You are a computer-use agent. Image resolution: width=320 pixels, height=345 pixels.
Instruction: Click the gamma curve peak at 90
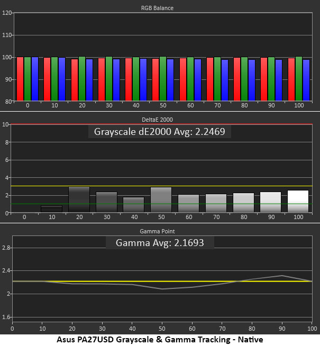(x=282, y=276)
